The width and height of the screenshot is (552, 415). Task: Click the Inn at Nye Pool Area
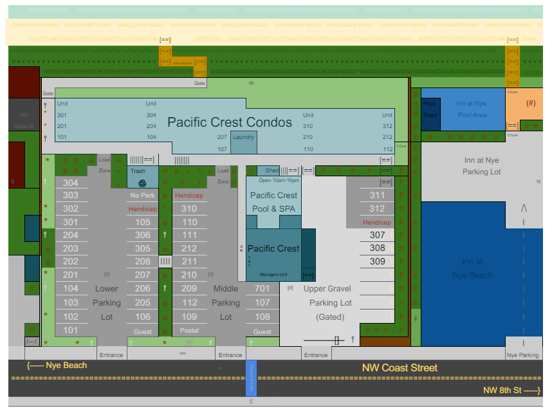(472, 109)
